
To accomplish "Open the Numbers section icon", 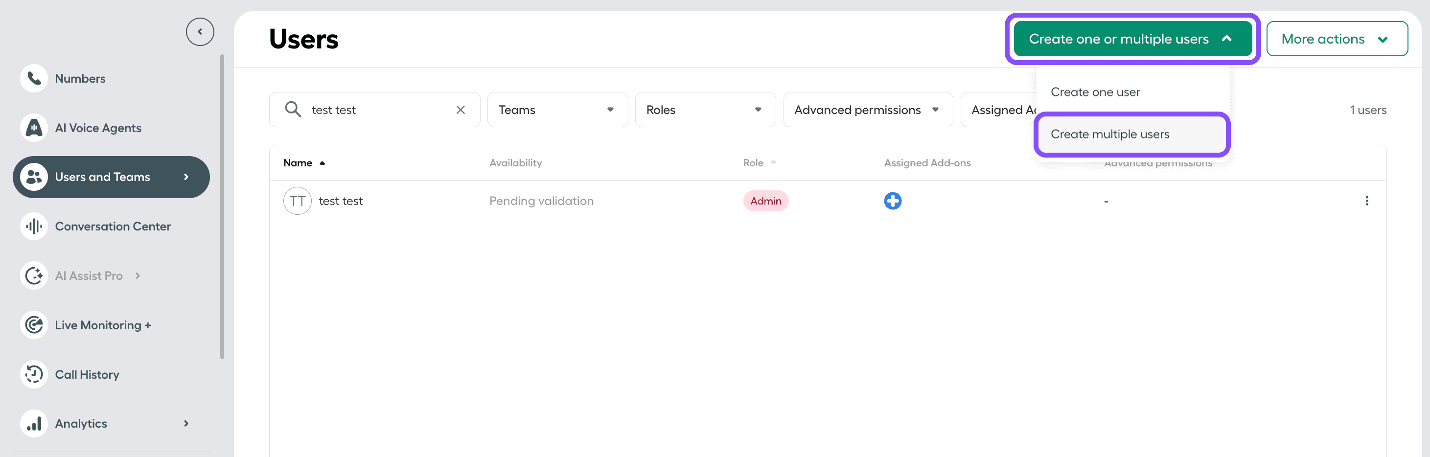I will (x=34, y=78).
